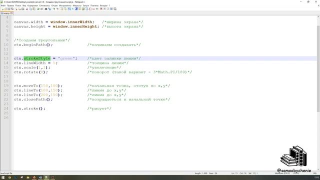Click the JavaScript file status bar entry
The width and height of the screenshot is (320, 180).
click(x=6, y=173)
